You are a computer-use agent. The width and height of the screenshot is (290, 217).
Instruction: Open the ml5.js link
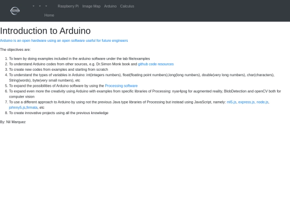tap(231, 102)
